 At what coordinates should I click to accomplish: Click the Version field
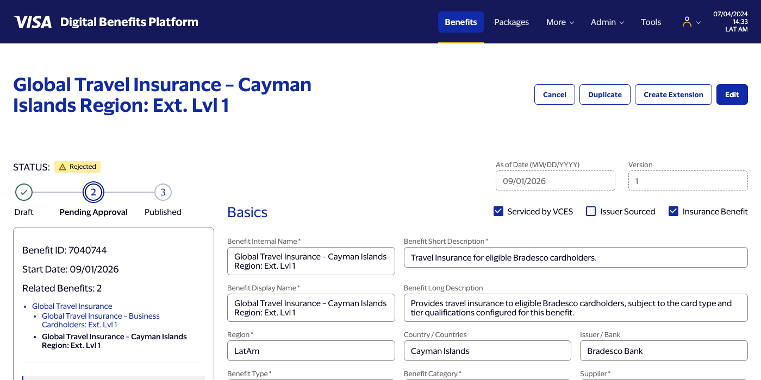(x=688, y=181)
